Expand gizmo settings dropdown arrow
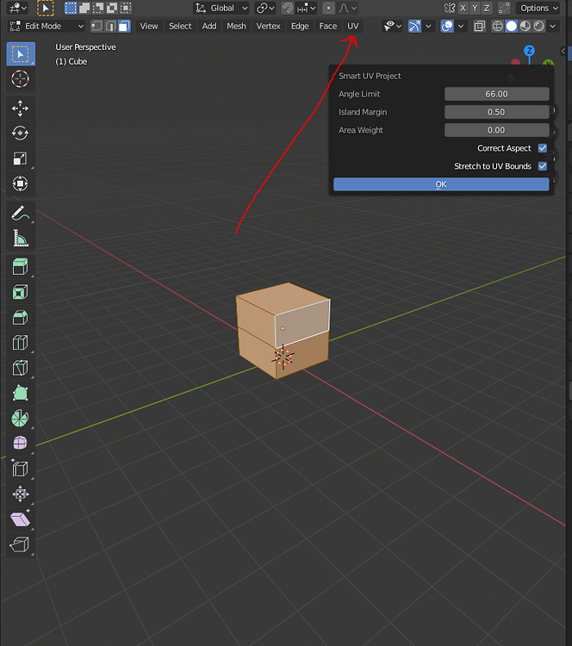 click(x=429, y=27)
